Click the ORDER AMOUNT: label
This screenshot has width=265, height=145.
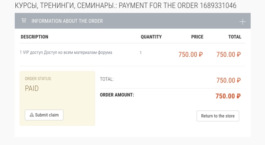(117, 95)
